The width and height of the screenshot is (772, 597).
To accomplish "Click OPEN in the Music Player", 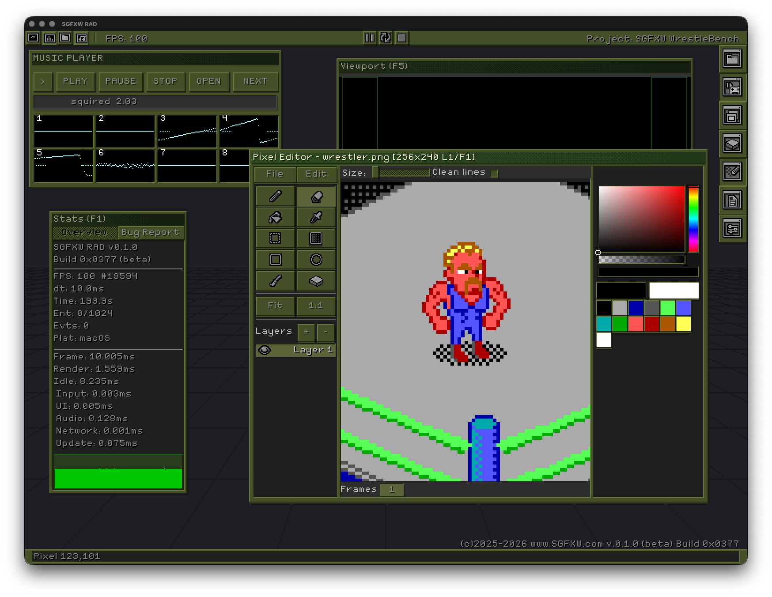I will (x=208, y=82).
